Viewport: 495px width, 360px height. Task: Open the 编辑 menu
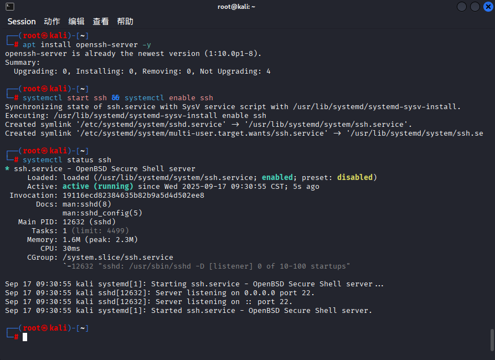pos(76,22)
